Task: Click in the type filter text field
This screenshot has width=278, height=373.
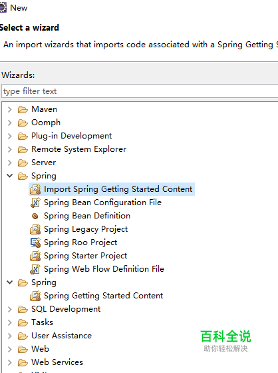Action: tap(140, 91)
